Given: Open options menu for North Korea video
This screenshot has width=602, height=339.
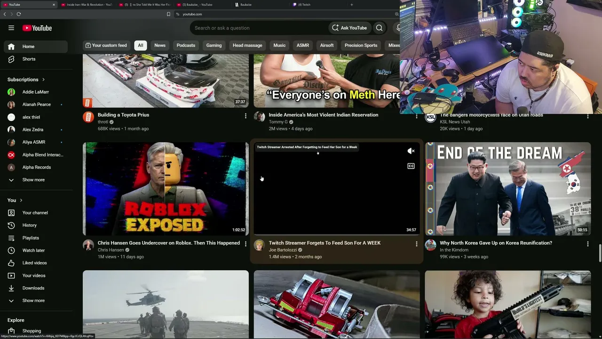Looking at the screenshot, I should (x=587, y=243).
